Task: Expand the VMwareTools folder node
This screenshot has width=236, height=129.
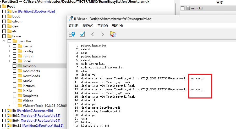Action: pos(9,105)
